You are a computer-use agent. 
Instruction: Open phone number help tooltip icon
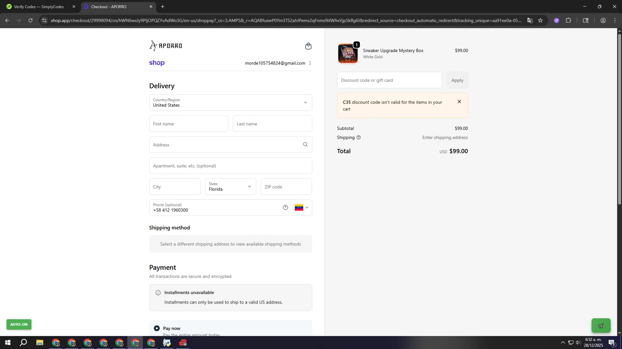click(x=285, y=208)
